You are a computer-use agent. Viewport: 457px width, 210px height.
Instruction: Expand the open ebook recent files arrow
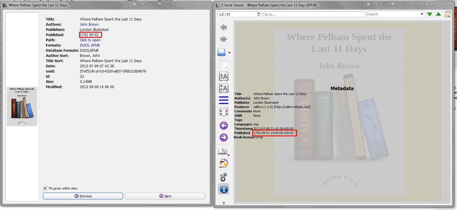[x=229, y=53]
